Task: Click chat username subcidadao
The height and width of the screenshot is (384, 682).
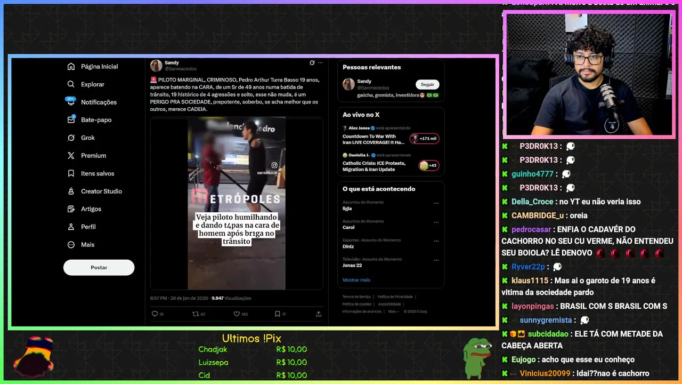Action: [549, 334]
